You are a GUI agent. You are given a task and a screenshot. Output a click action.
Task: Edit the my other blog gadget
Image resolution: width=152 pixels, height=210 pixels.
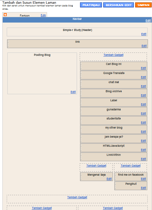pyautogui.click(x=143, y=132)
